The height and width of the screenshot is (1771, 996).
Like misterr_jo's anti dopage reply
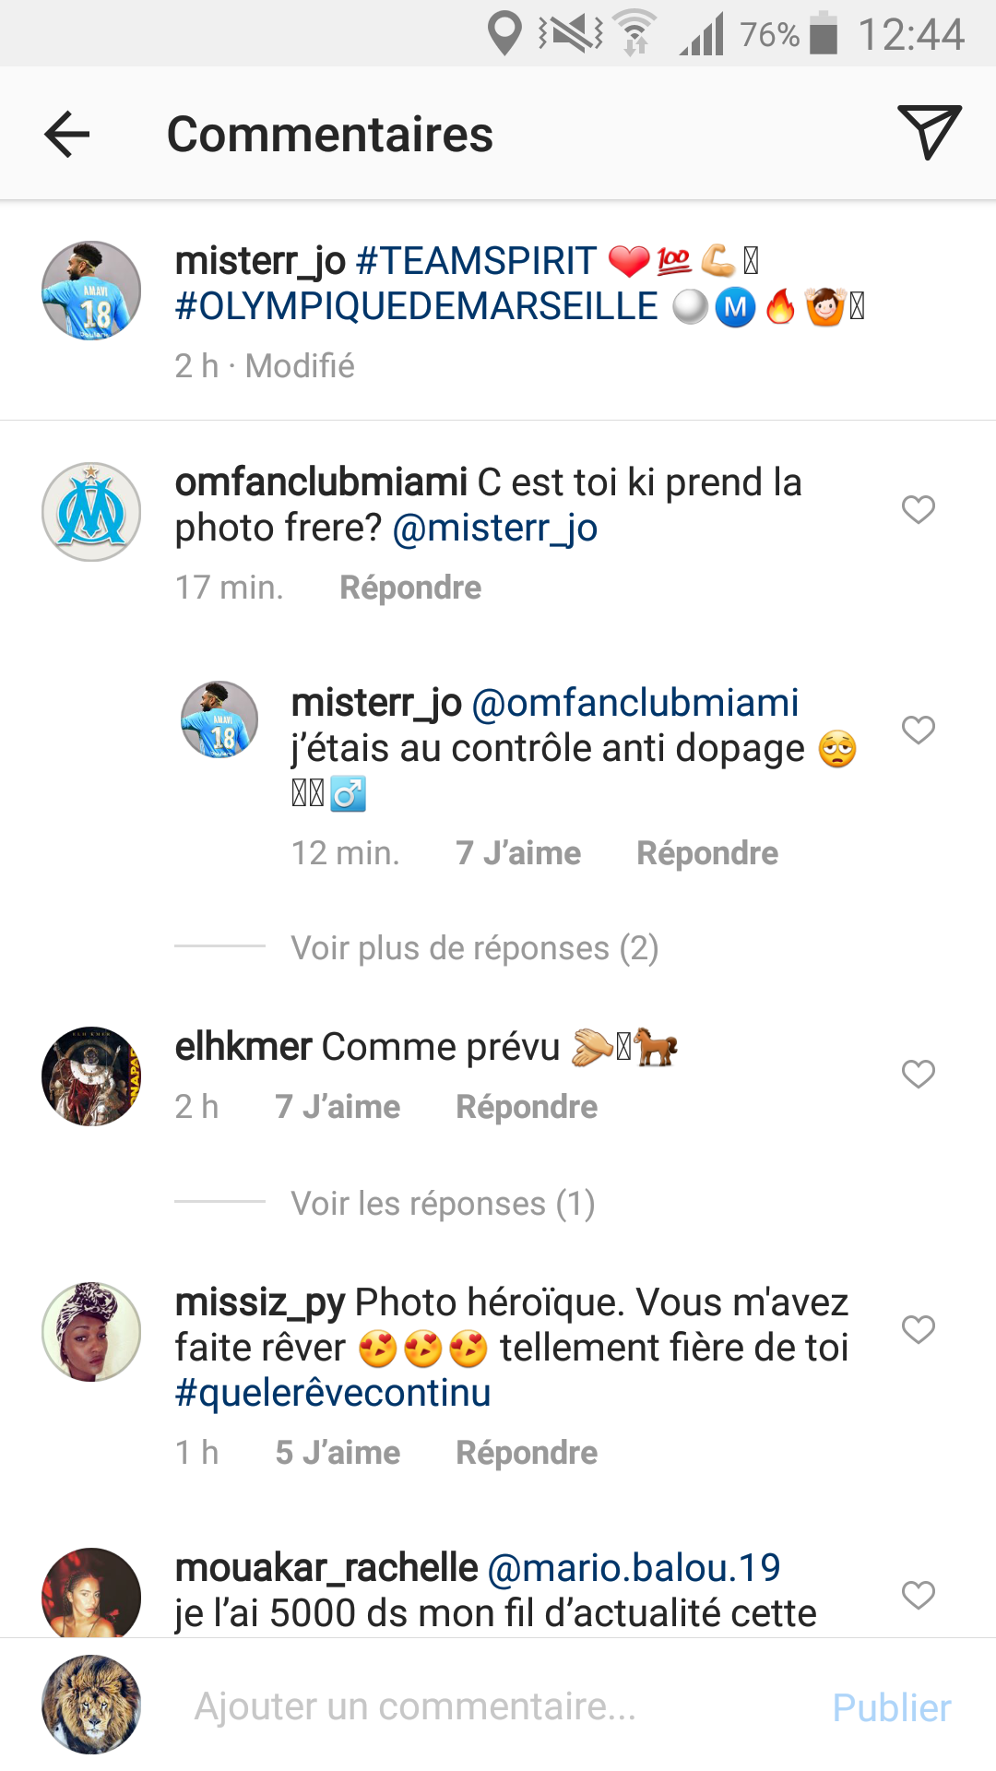click(x=919, y=730)
